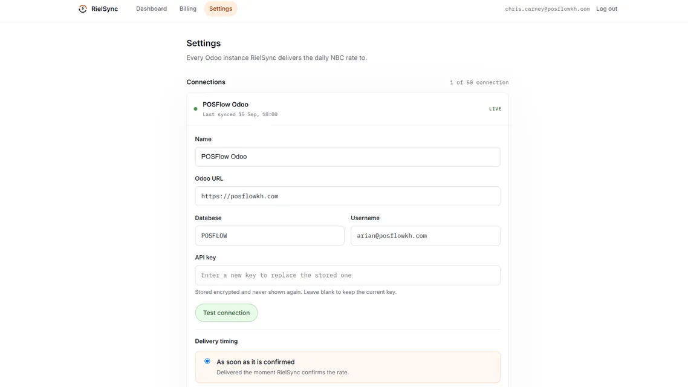688x387 pixels.
Task: Open the Settings tab
Action: pyautogui.click(x=221, y=9)
